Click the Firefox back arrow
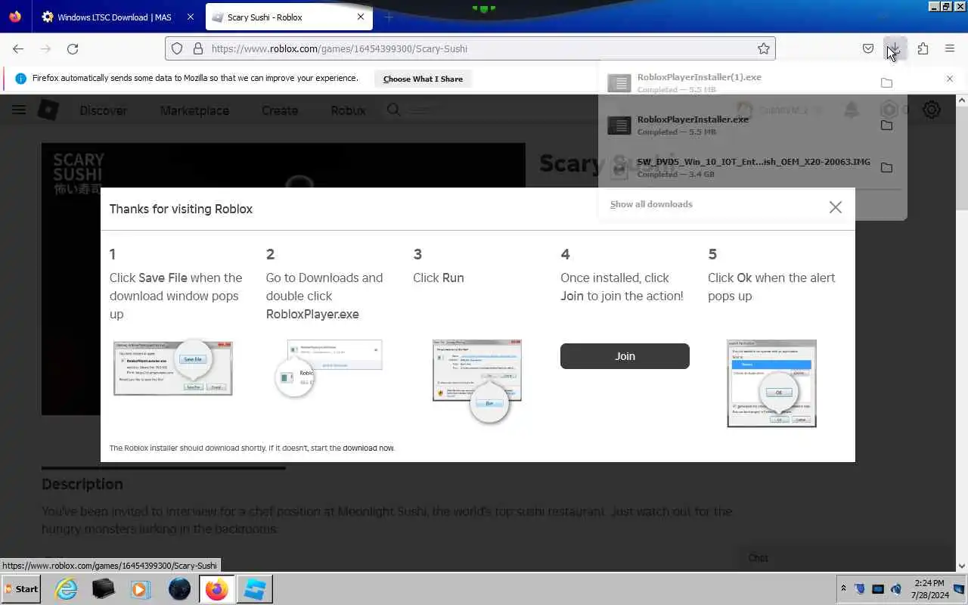The height and width of the screenshot is (605, 968). pyautogui.click(x=18, y=48)
